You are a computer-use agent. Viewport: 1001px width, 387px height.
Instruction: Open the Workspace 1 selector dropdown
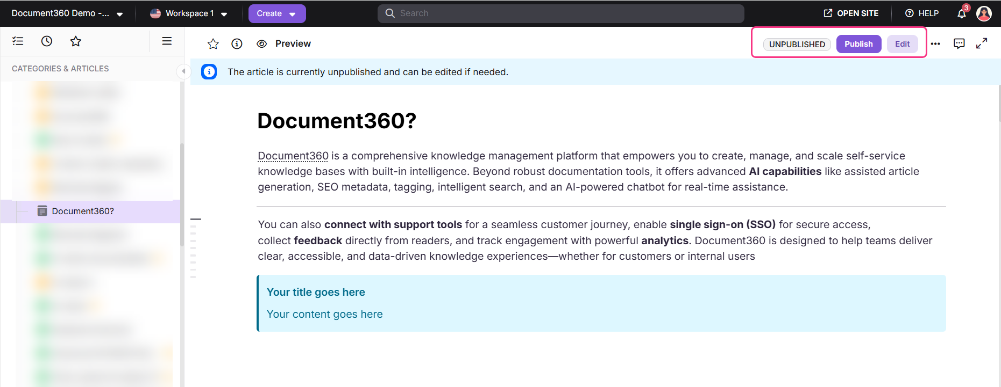coord(188,13)
